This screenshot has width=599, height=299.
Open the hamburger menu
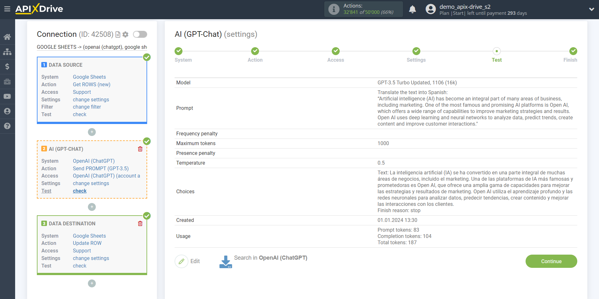[7, 9]
